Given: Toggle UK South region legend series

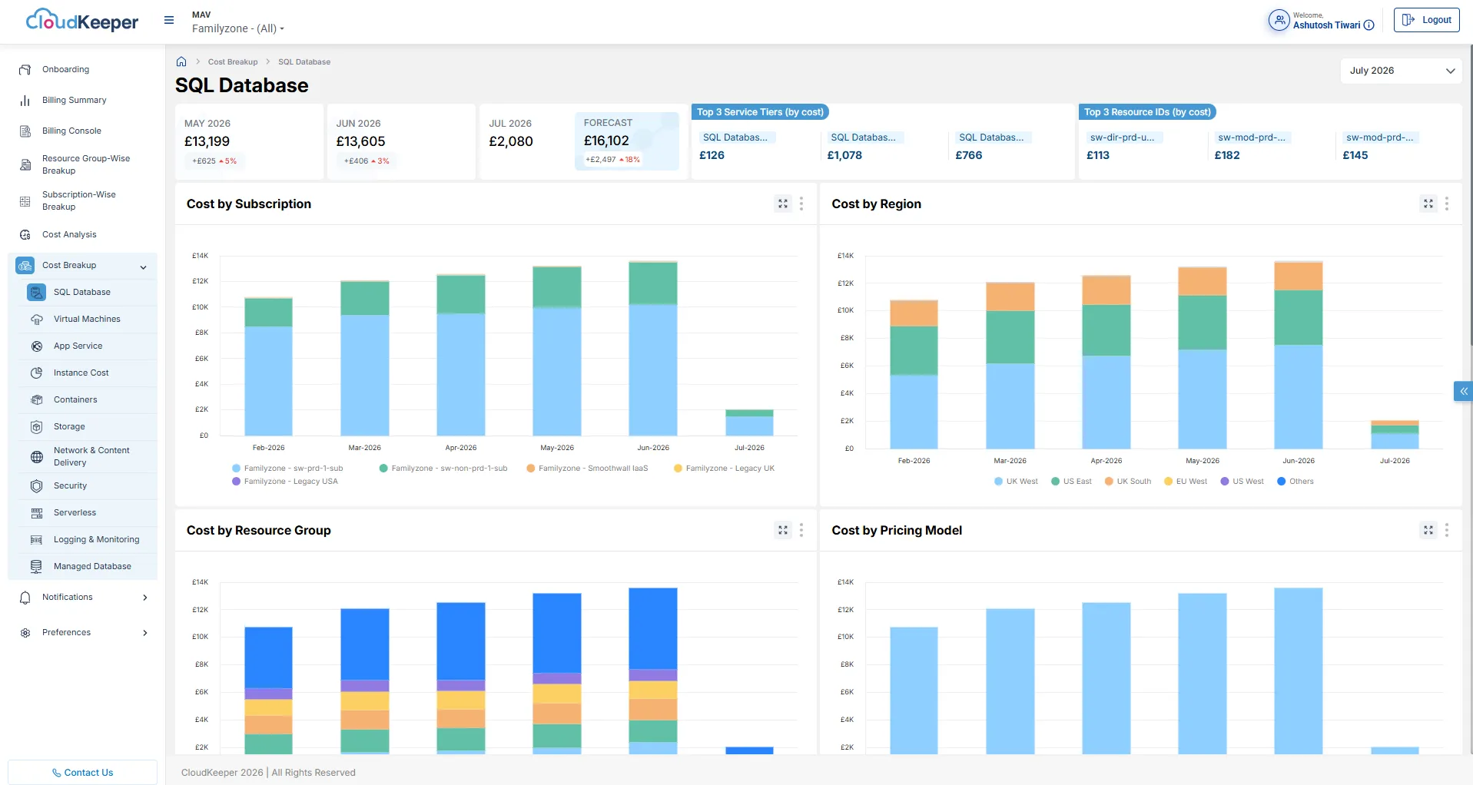Looking at the screenshot, I should coord(1128,482).
